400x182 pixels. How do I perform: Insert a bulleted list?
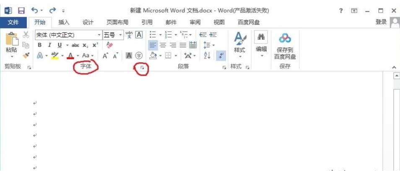(153, 35)
